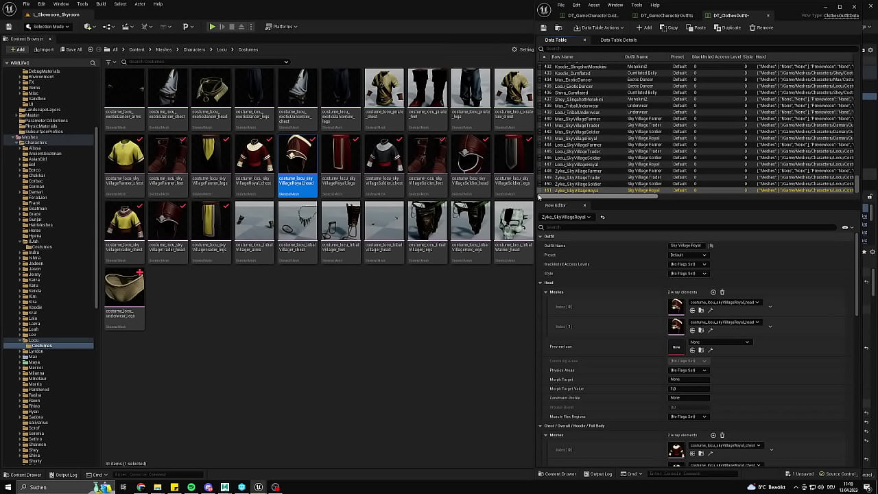Click the Spotify icon in the Windows taskbar
878x494 pixels.
pyautogui.click(x=191, y=487)
